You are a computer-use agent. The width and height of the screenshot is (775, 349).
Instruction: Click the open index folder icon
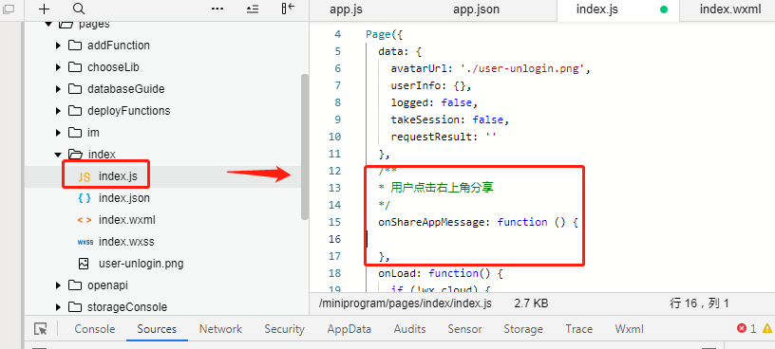pos(75,155)
